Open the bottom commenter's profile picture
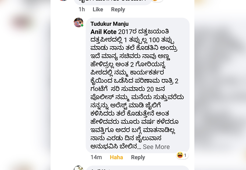The width and height of the screenshot is (246, 170). point(79,168)
